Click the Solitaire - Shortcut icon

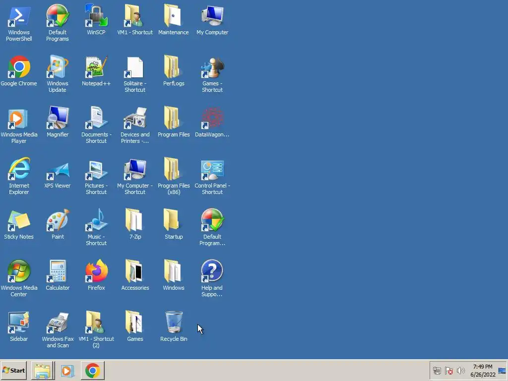point(135,67)
